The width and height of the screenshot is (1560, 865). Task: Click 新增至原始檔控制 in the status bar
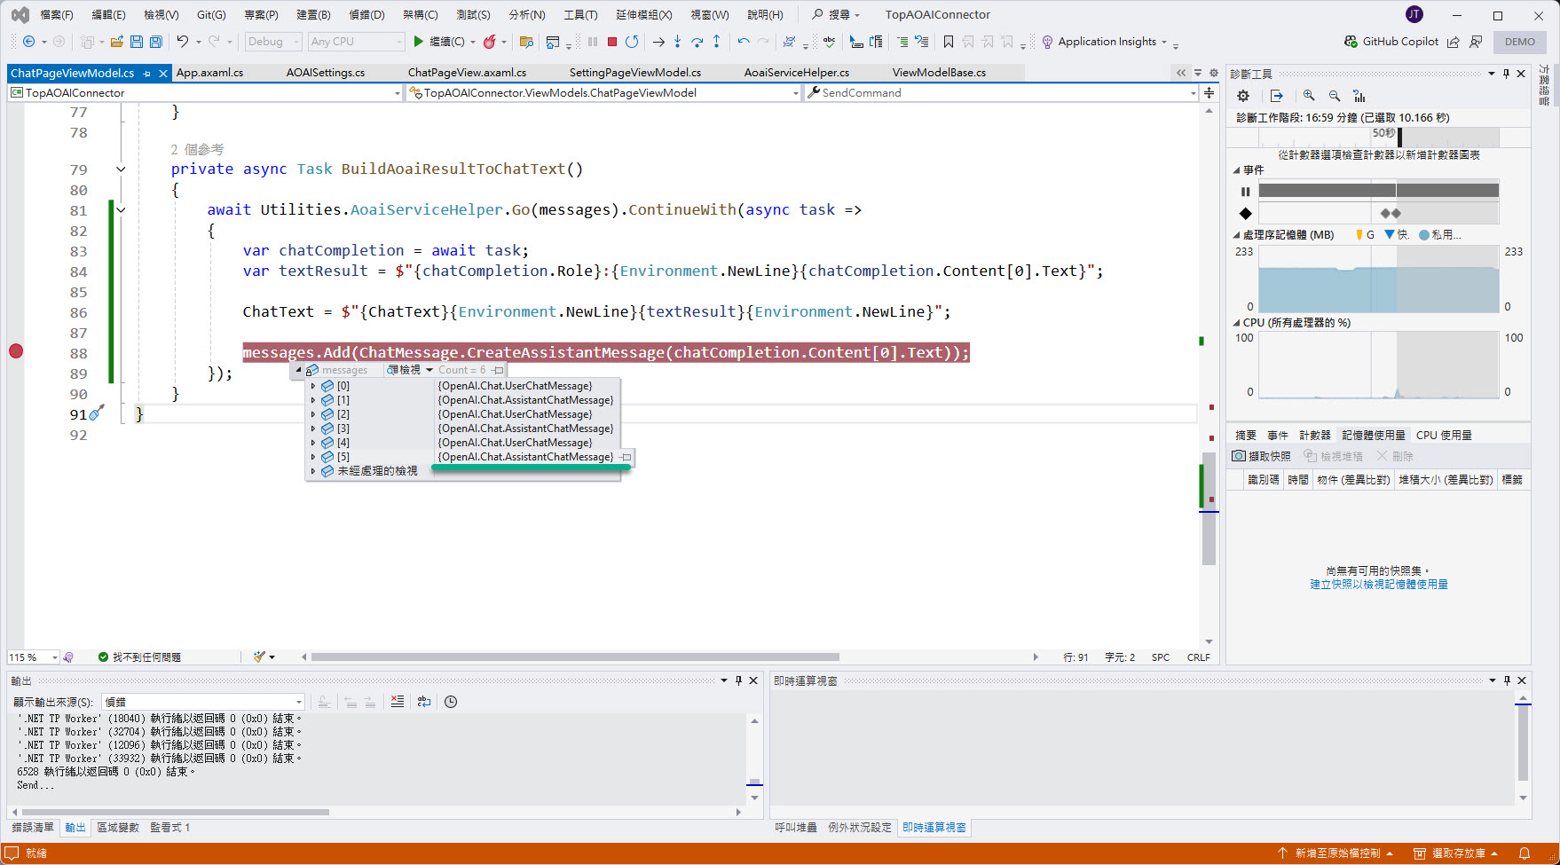point(1337,853)
